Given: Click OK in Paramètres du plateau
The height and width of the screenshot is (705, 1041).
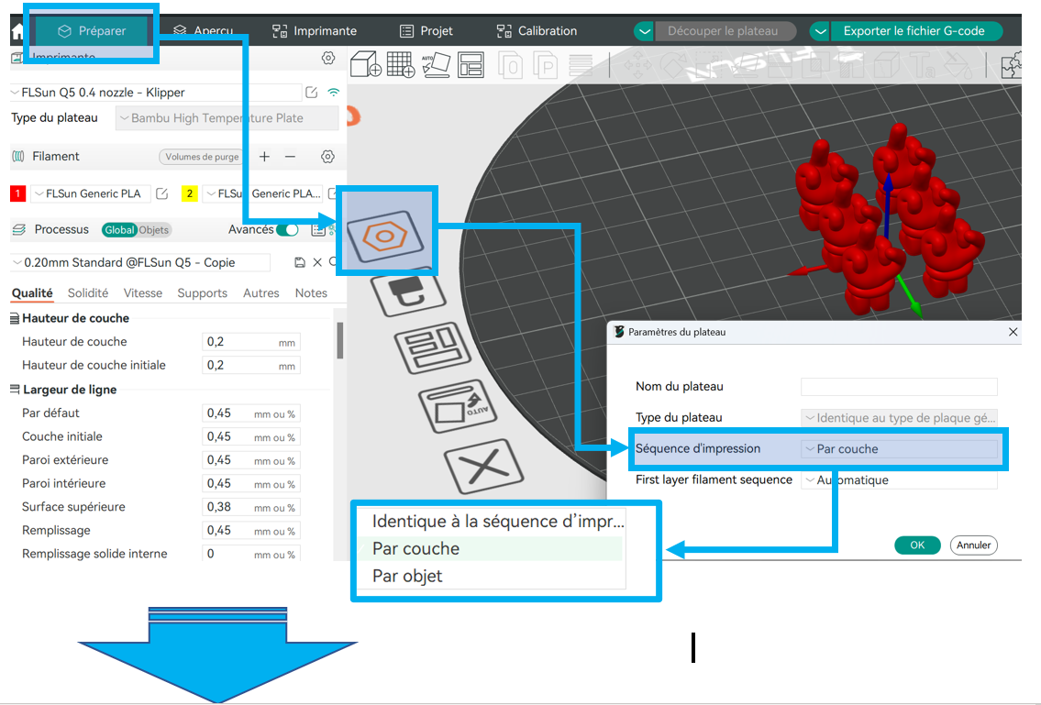Looking at the screenshot, I should click(x=917, y=545).
